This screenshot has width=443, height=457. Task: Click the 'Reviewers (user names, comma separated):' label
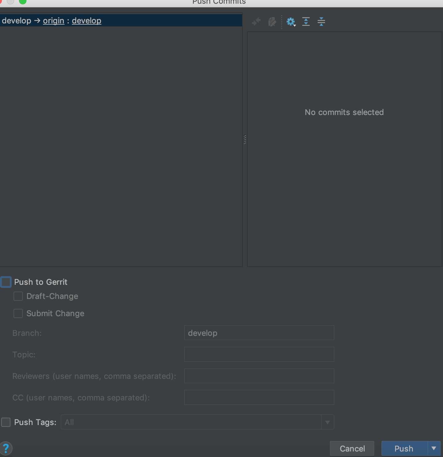pyautogui.click(x=94, y=376)
